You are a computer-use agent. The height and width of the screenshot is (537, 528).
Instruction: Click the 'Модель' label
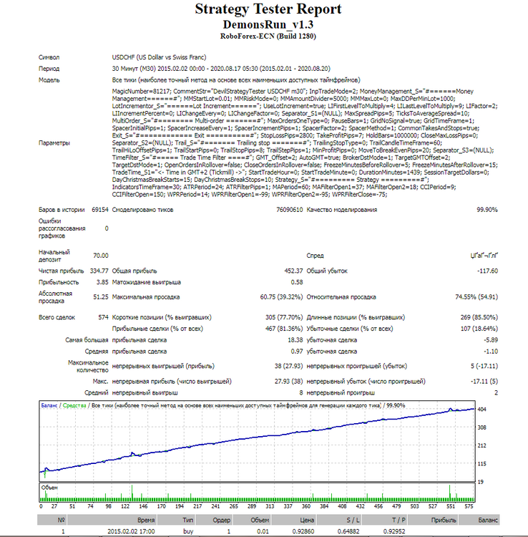tap(49, 80)
